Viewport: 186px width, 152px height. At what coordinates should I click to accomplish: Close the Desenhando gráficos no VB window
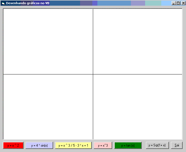point(183,3)
